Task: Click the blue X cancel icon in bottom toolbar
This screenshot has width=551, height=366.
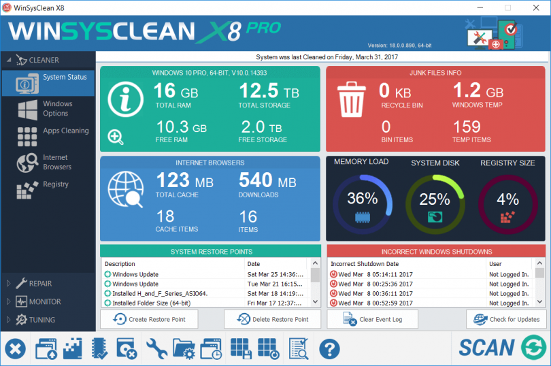Action: point(15,349)
